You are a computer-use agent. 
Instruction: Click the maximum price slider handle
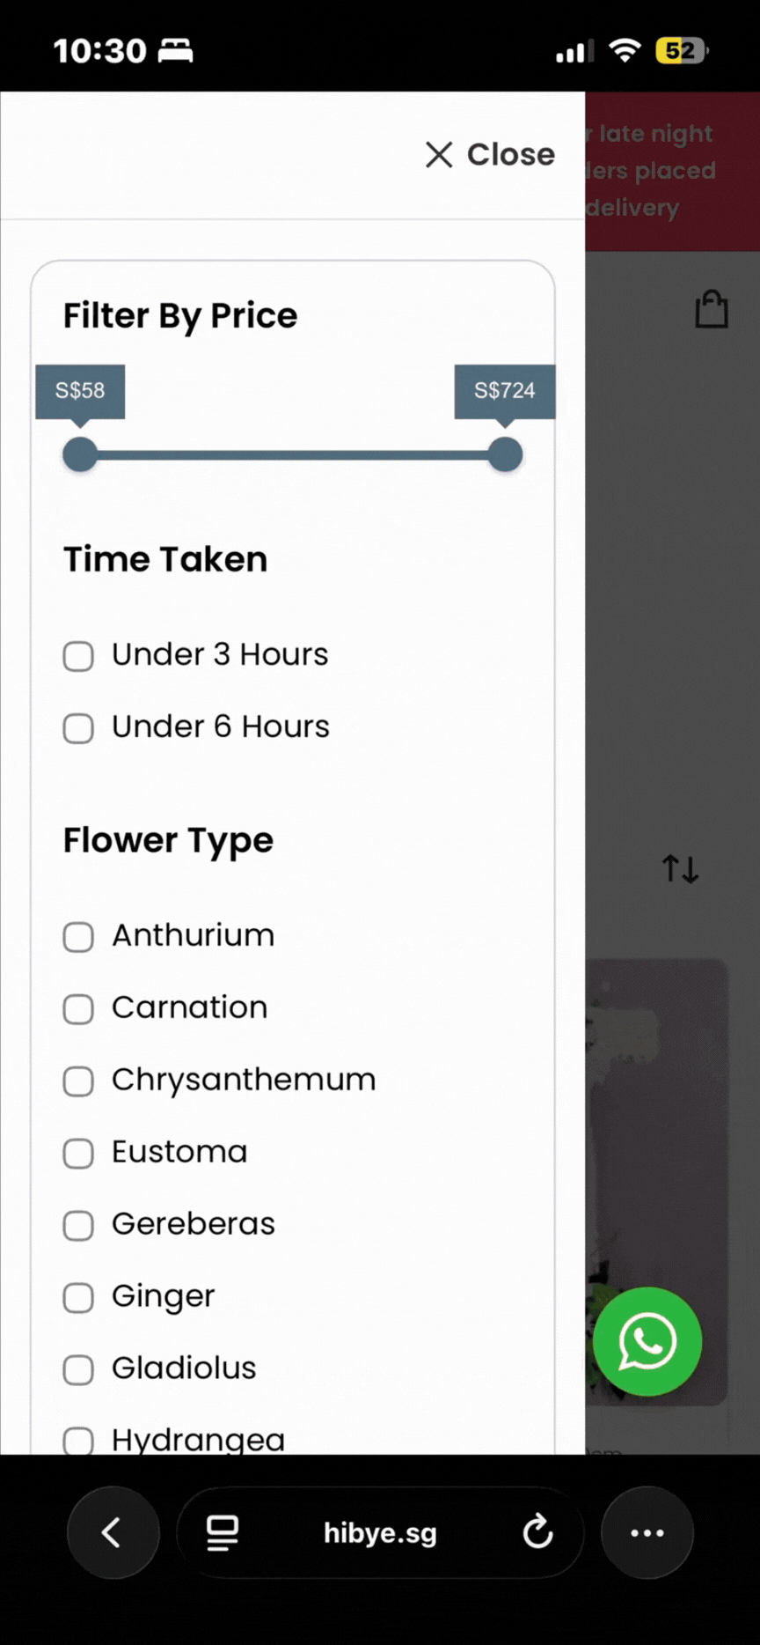(505, 454)
